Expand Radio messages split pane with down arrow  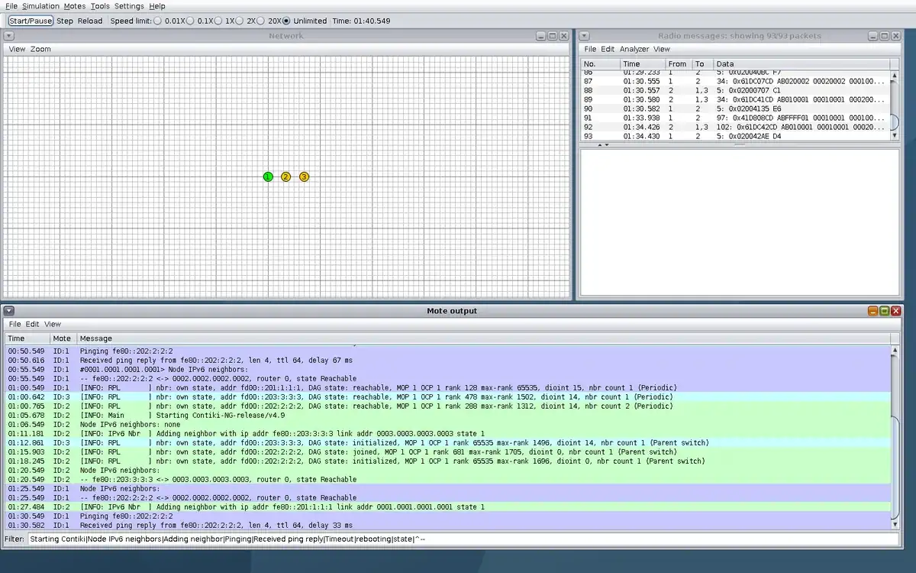point(607,144)
